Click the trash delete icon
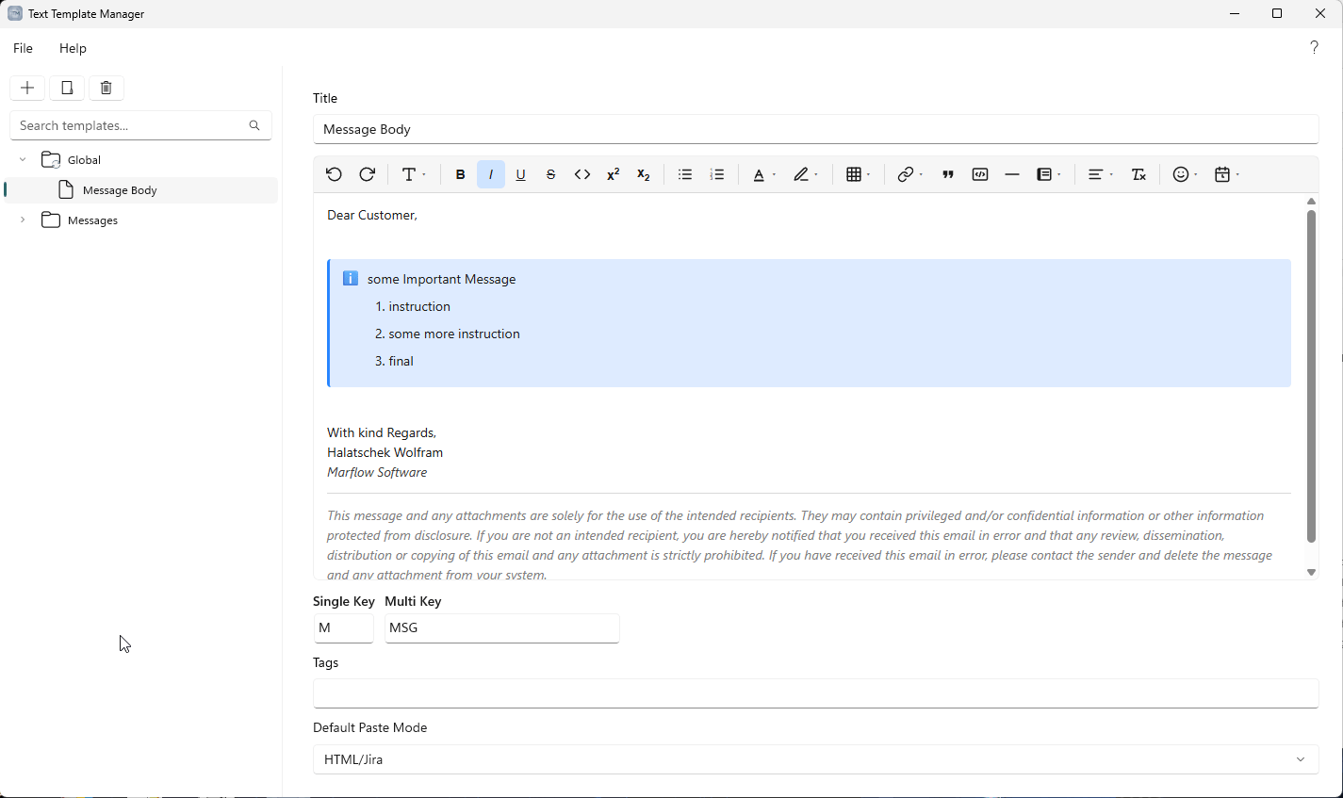 coord(106,88)
